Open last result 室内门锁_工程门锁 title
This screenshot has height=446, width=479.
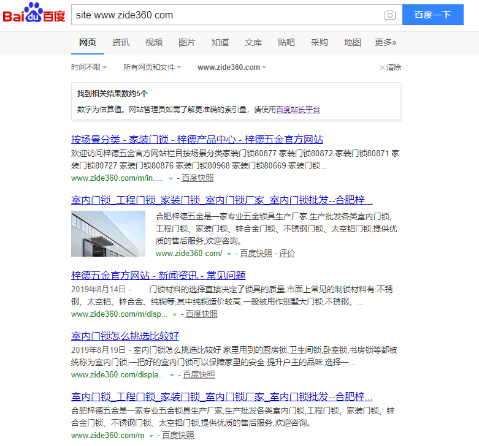(222, 397)
